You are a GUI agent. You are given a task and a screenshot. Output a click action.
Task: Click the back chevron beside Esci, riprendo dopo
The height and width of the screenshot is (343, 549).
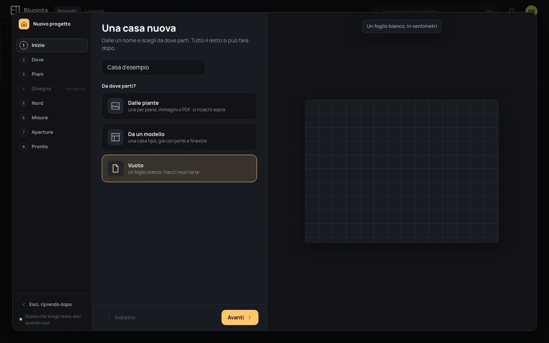[24, 305]
